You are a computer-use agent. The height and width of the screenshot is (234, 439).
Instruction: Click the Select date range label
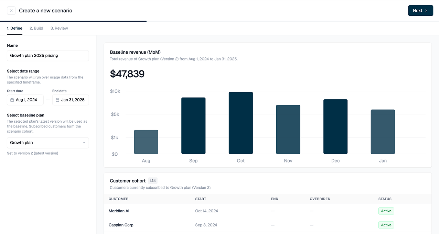coord(23,71)
